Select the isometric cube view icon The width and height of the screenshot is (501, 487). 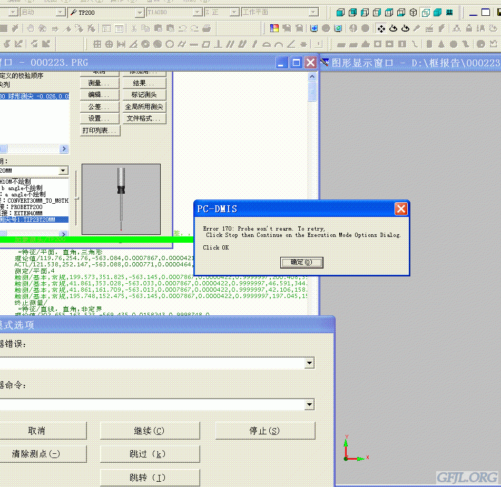point(414,13)
